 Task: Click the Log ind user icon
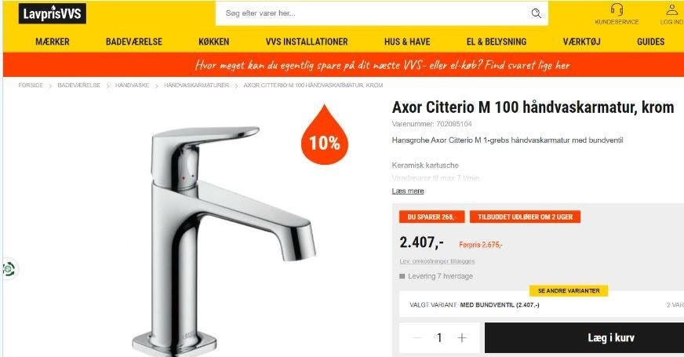click(x=672, y=9)
